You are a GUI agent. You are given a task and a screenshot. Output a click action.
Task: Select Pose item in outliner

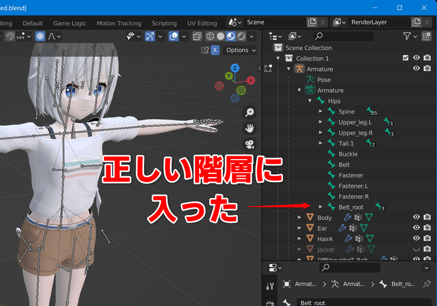(324, 80)
